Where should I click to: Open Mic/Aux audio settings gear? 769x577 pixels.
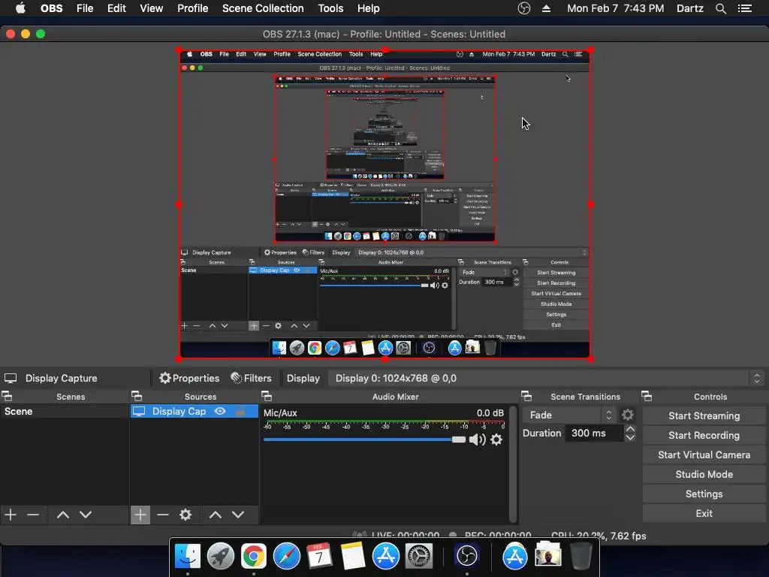click(x=496, y=440)
